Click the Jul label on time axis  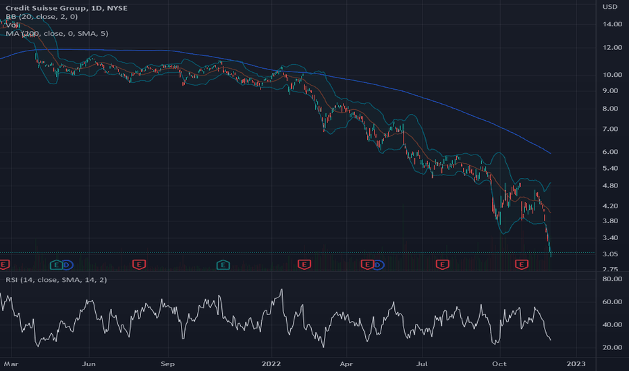tap(422, 364)
